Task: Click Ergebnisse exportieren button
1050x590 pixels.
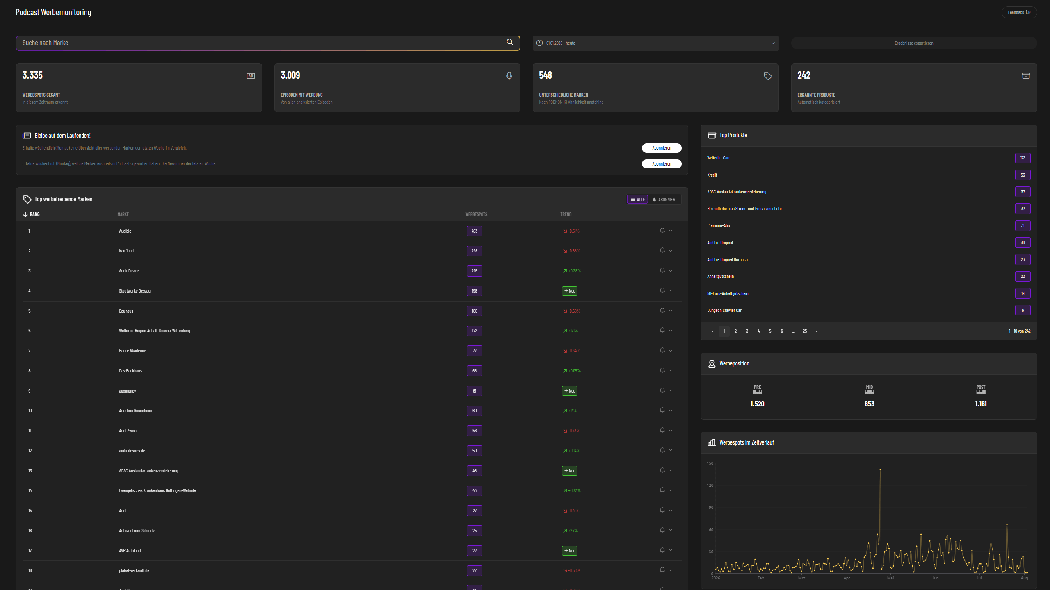Action: point(914,43)
